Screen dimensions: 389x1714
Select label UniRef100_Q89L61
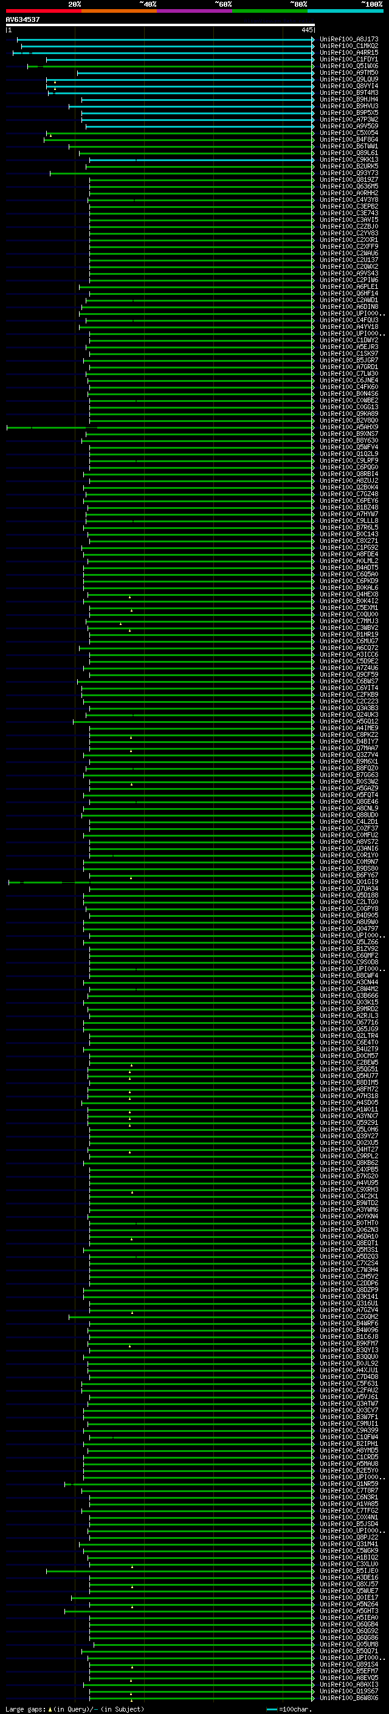click(x=349, y=153)
